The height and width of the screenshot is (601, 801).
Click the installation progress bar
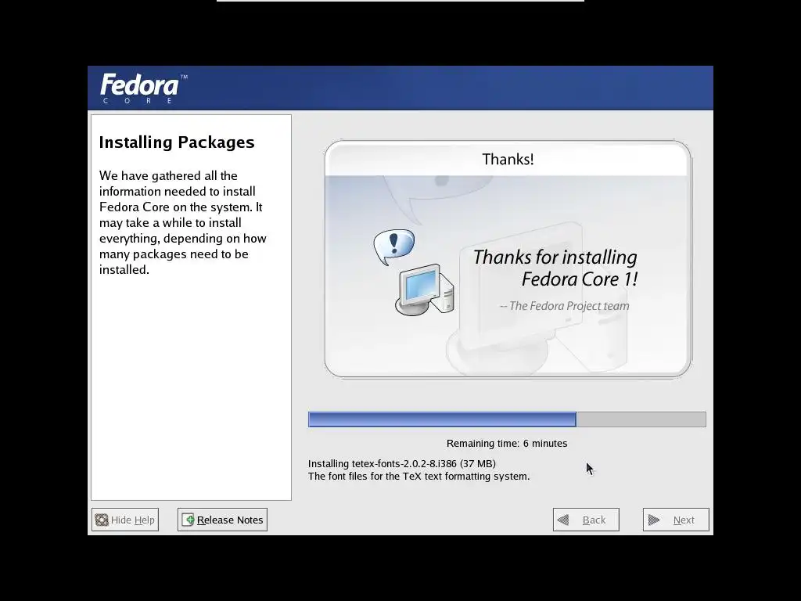point(507,419)
